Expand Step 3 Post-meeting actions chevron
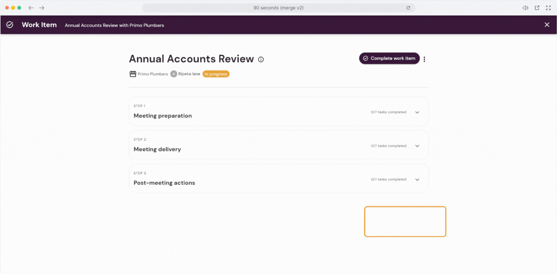 click(417, 179)
